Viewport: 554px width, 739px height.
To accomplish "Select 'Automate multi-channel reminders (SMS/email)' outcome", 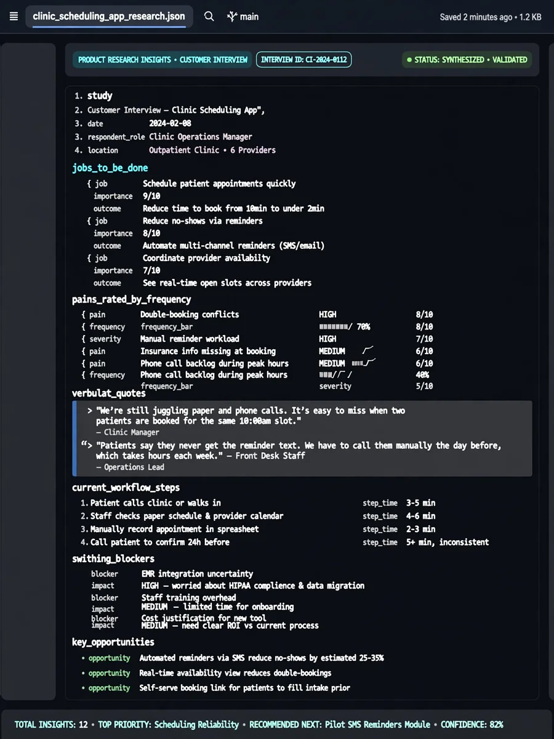I will coord(233,246).
